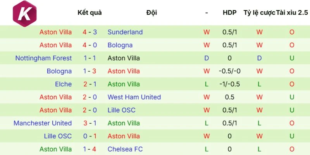Click the 0.5 handicap in West Ham row
310x155 pixels.
click(x=229, y=97)
